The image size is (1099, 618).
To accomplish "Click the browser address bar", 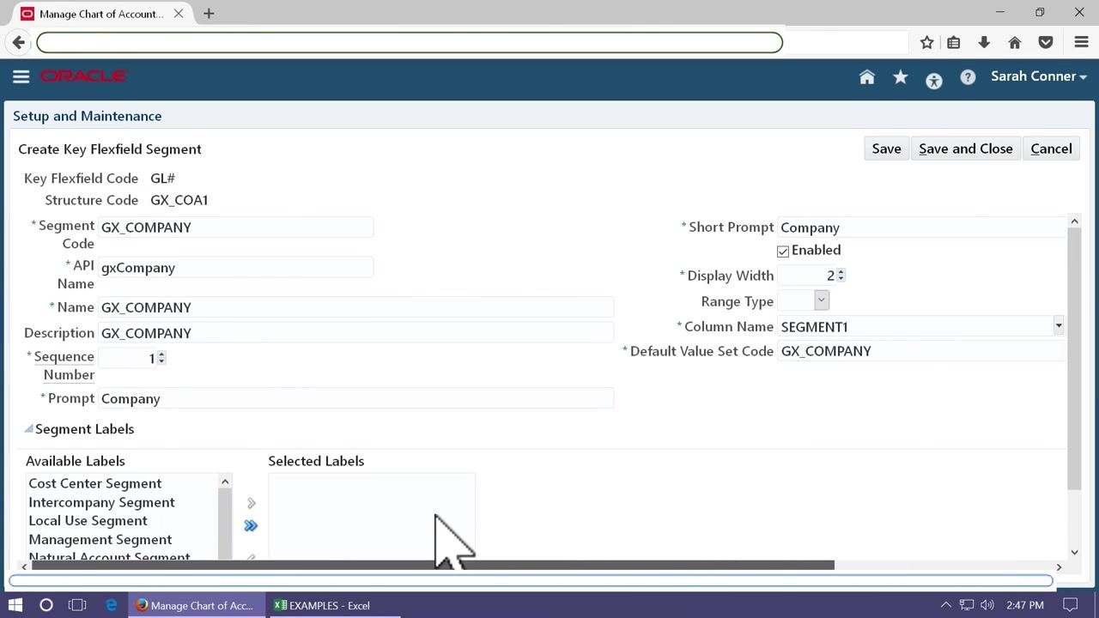I will 410,42.
